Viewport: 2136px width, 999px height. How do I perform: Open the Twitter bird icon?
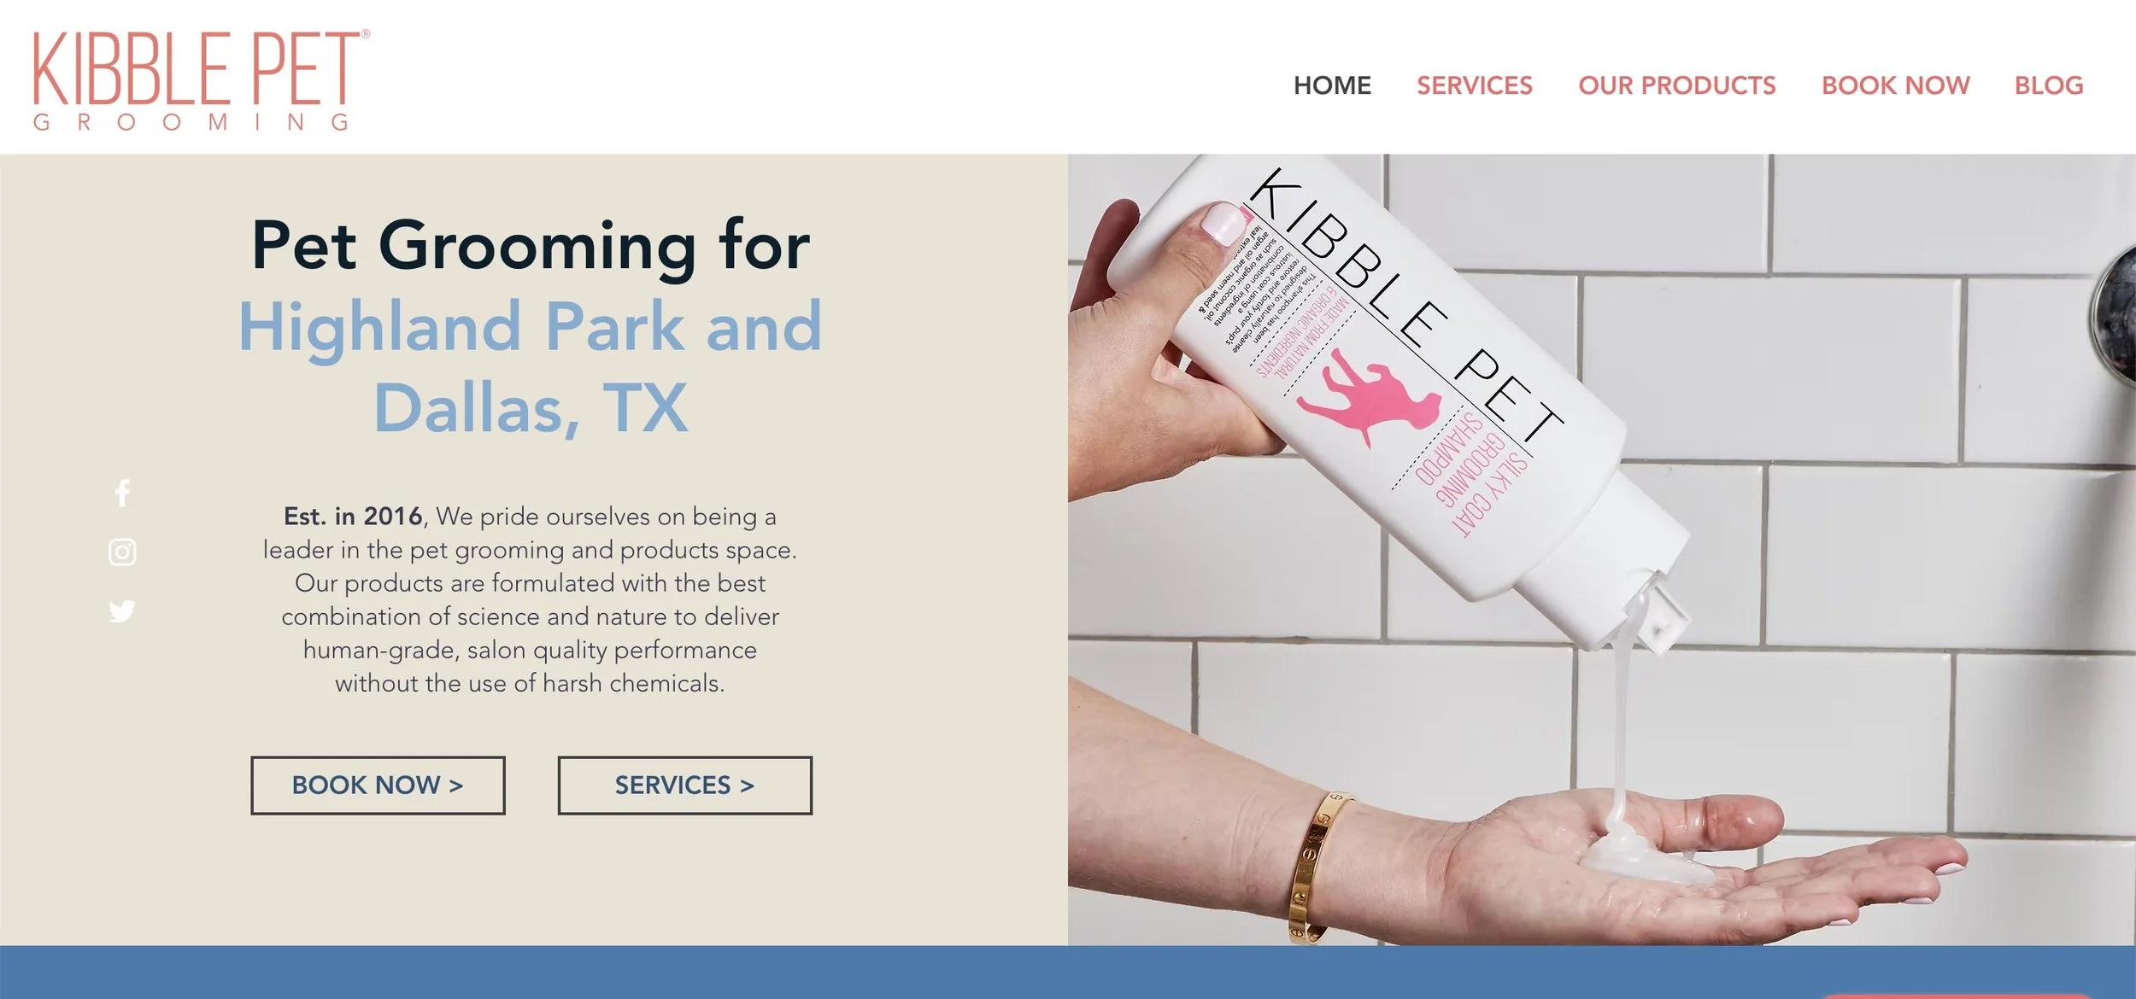coord(122,611)
